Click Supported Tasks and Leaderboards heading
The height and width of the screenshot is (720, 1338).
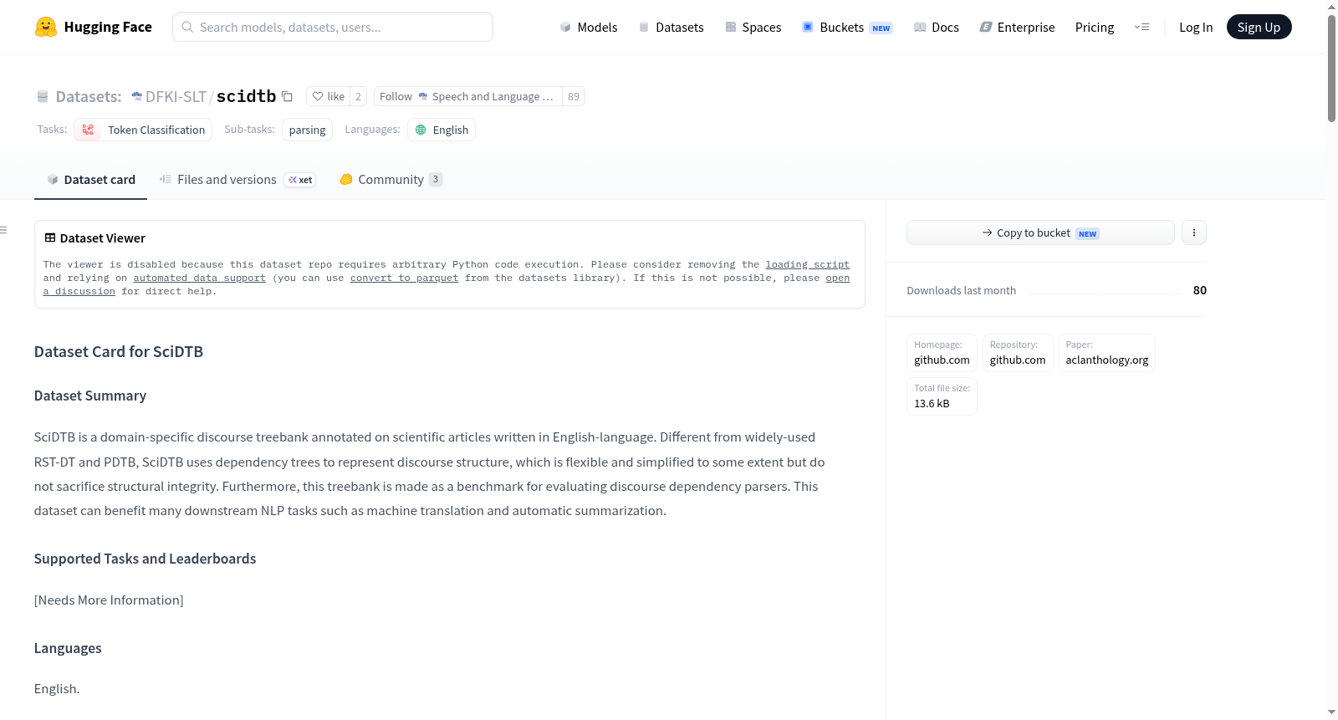point(146,559)
